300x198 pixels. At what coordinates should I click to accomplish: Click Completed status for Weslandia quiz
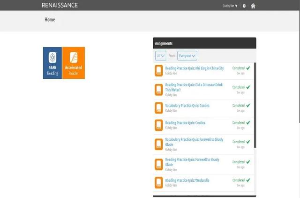click(239, 180)
